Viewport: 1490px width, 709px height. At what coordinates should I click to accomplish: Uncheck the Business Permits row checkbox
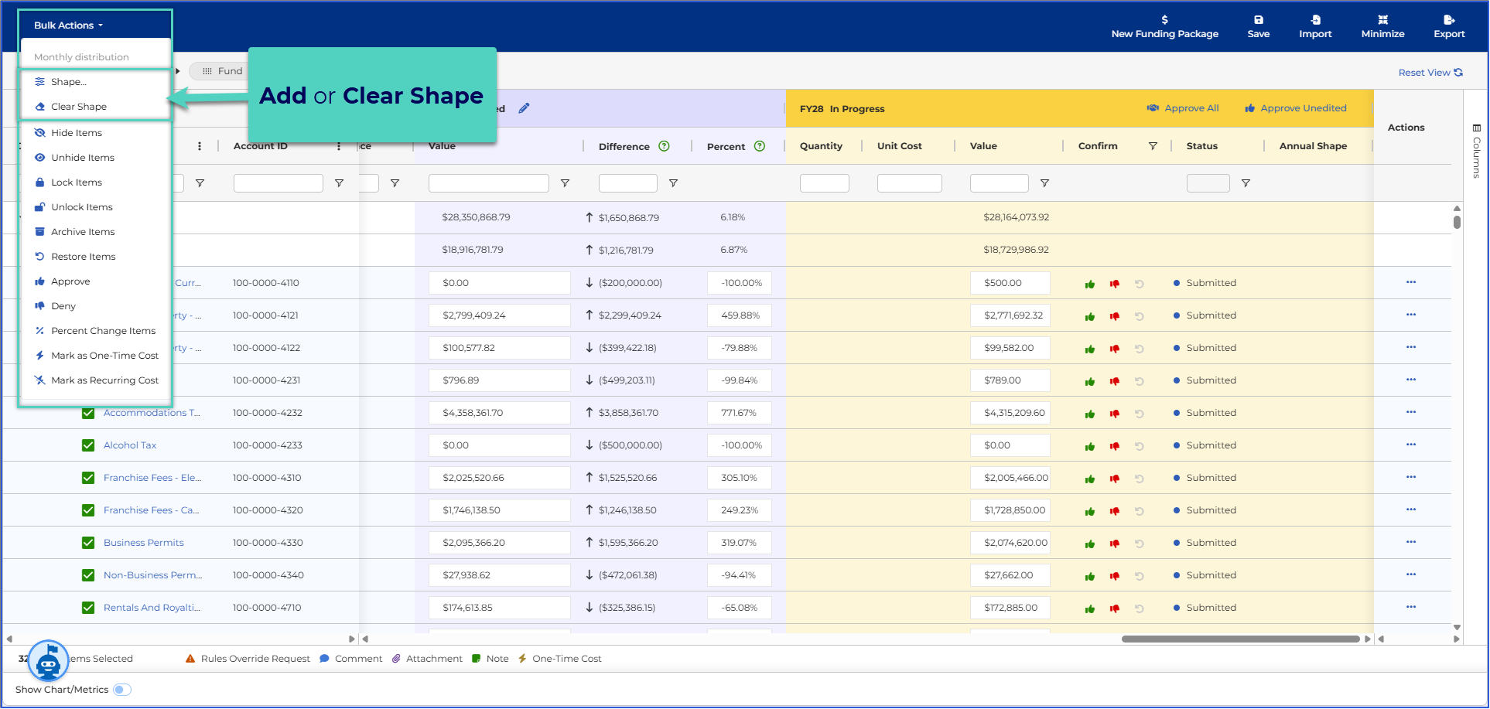tap(88, 543)
